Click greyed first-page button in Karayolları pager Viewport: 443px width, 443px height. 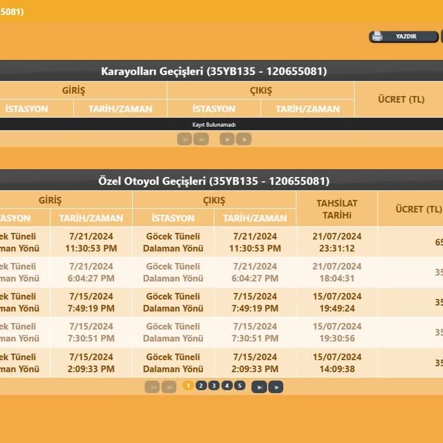click(x=185, y=139)
